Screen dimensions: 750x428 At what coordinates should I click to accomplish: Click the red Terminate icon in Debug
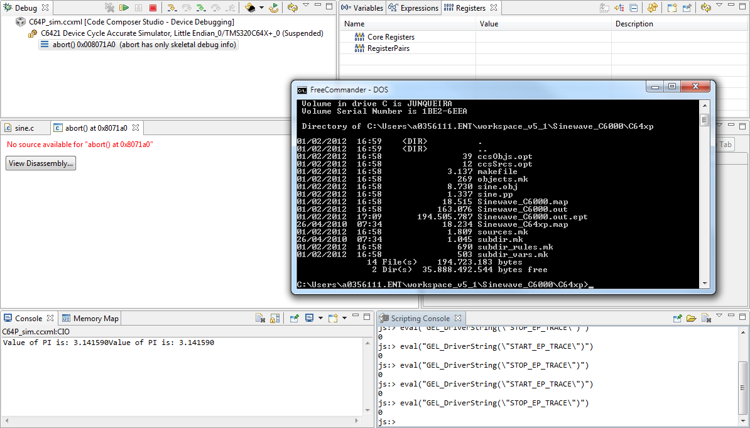[x=153, y=8]
